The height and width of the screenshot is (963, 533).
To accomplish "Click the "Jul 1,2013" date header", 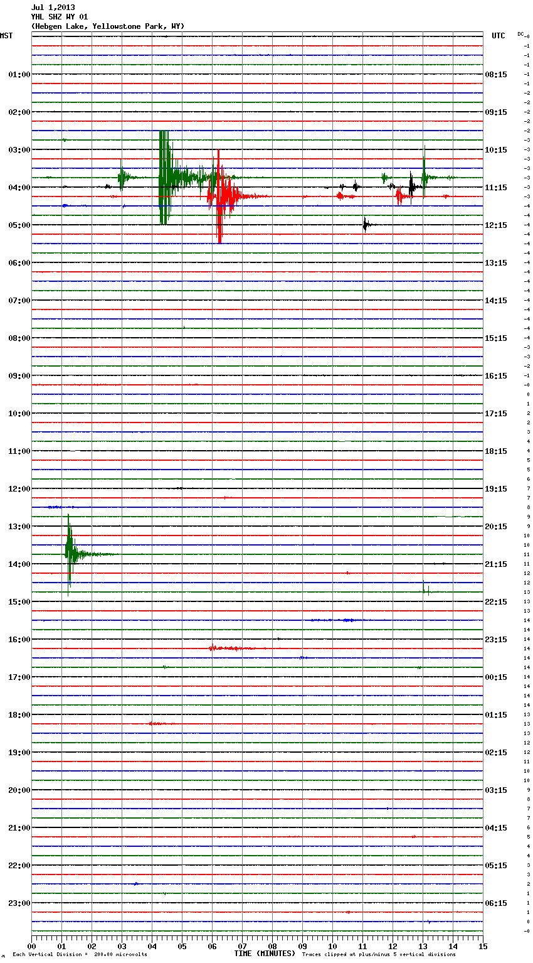I will tap(53, 8).
